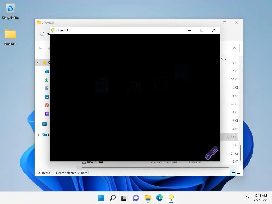Screen dimensions: 272x204
Task: Click the Oneshot title of the game window
Action: (62, 30)
